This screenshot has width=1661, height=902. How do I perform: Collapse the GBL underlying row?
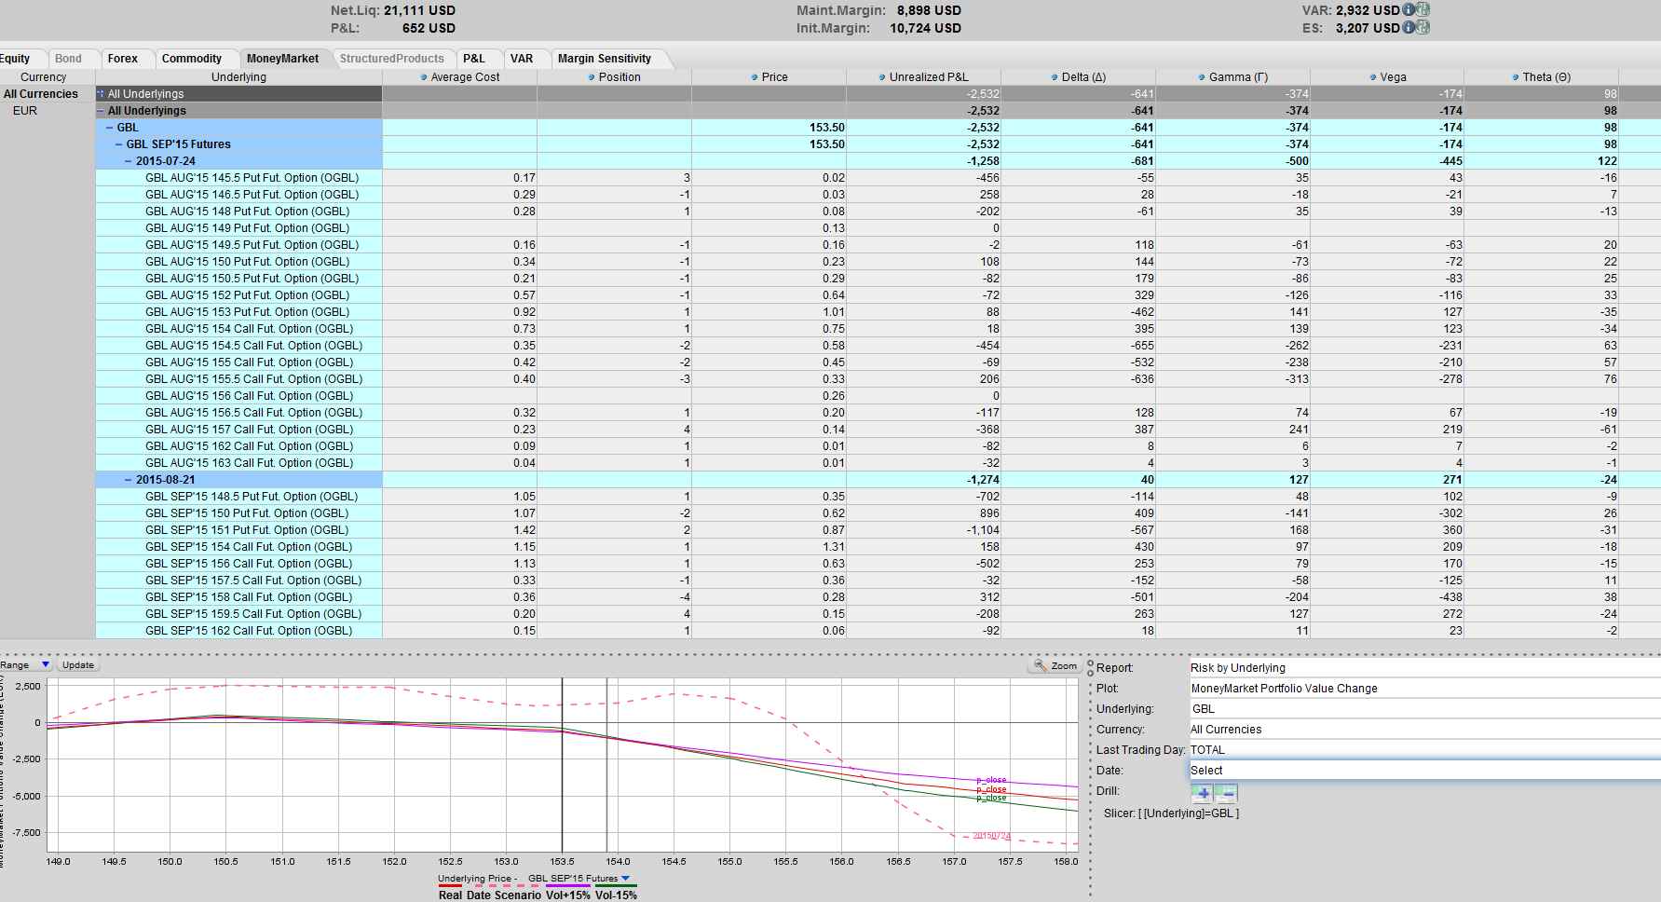[x=110, y=128]
